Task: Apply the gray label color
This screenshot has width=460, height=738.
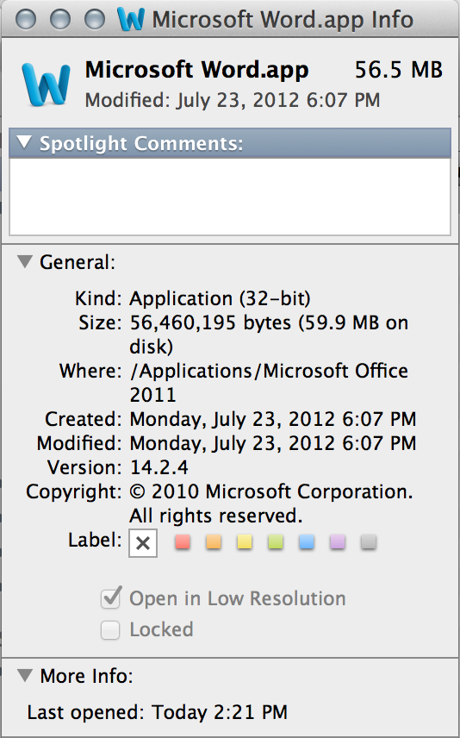Action: pyautogui.click(x=369, y=542)
